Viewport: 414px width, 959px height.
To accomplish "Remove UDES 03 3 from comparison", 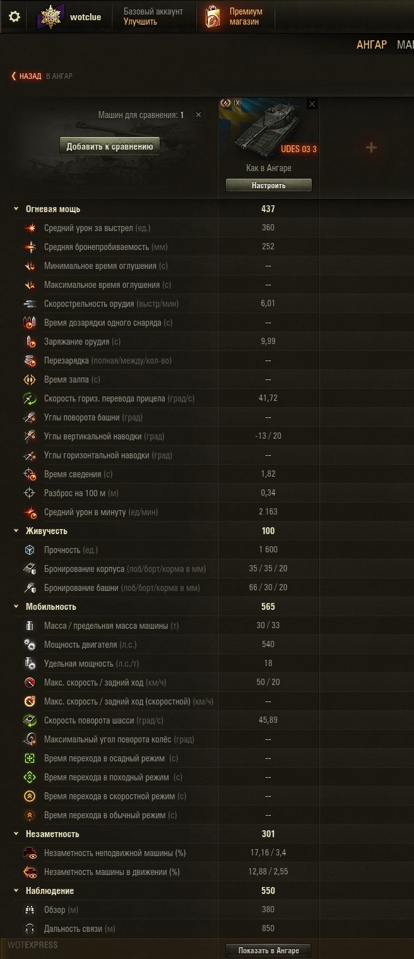I will tap(312, 104).
